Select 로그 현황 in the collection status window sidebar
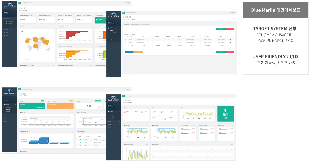The height and width of the screenshot is (163, 310). (x=8, y=112)
